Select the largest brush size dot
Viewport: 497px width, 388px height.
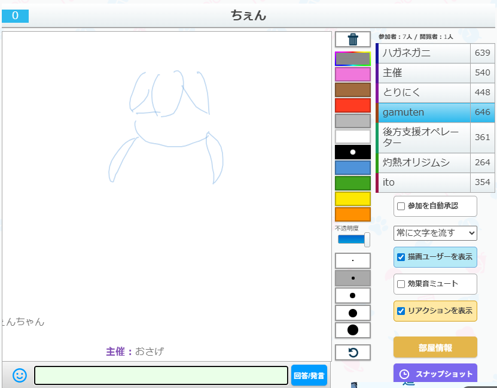point(353,330)
